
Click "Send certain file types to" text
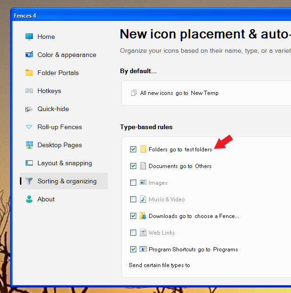[x=159, y=265]
